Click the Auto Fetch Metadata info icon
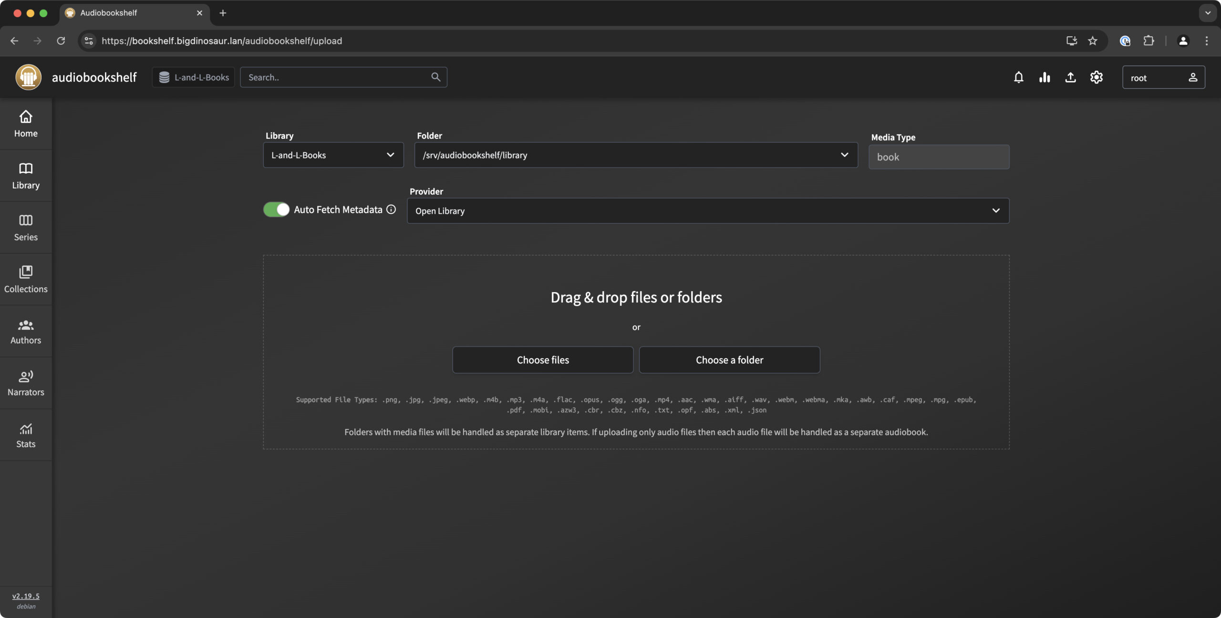 [x=391, y=209]
